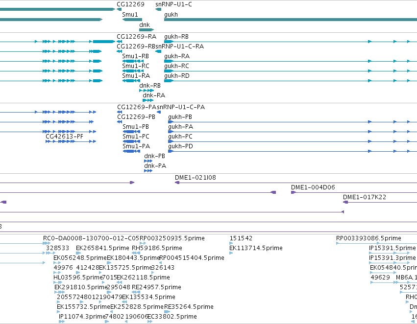
Task: Select the CG12269-PB protein label
Action: [x=136, y=117]
